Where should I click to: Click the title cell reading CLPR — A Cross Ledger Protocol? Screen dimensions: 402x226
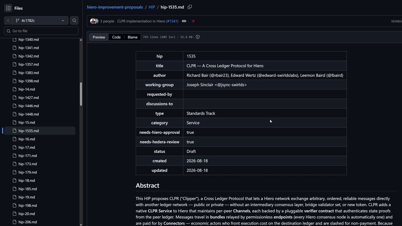coord(265,66)
